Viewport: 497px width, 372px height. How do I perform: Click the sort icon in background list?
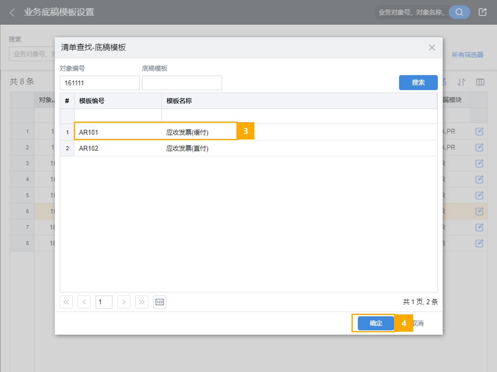point(461,82)
